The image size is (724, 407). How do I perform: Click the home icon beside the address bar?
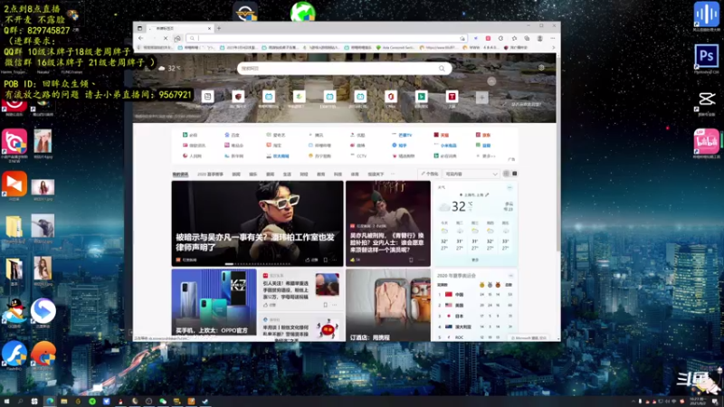pyautogui.click(x=177, y=38)
